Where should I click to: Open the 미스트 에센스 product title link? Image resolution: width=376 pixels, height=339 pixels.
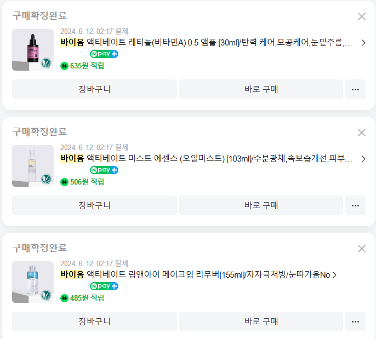click(208, 159)
